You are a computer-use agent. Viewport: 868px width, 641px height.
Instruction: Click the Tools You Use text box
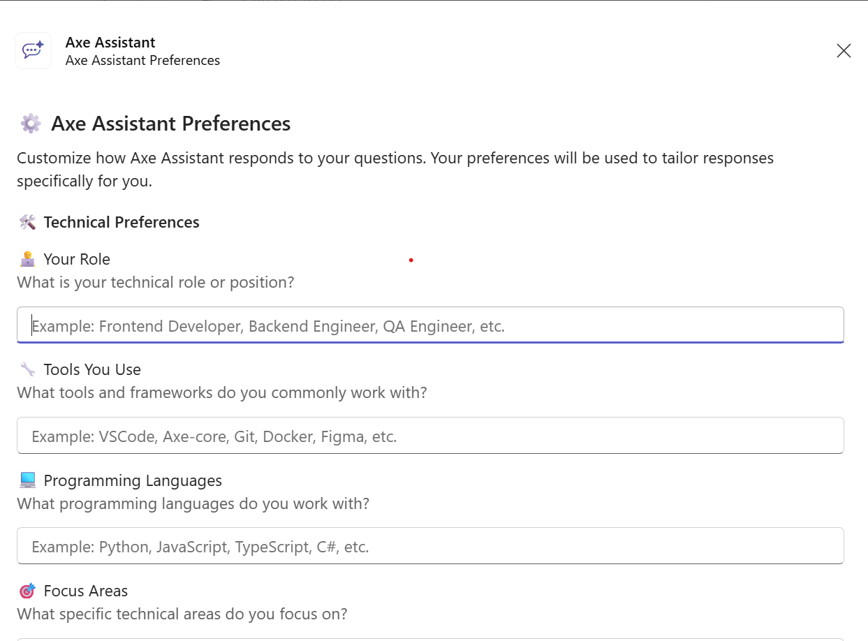point(429,436)
